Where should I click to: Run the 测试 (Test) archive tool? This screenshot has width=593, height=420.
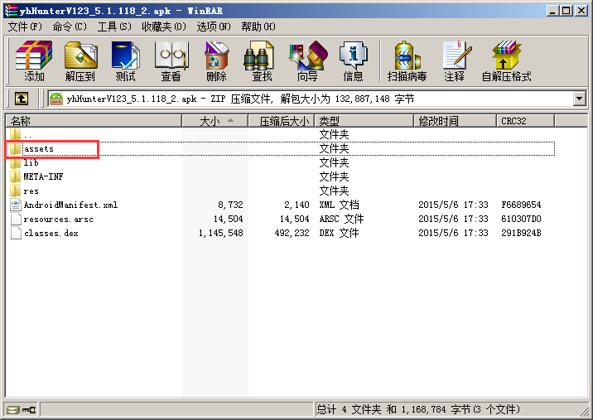coord(126,61)
